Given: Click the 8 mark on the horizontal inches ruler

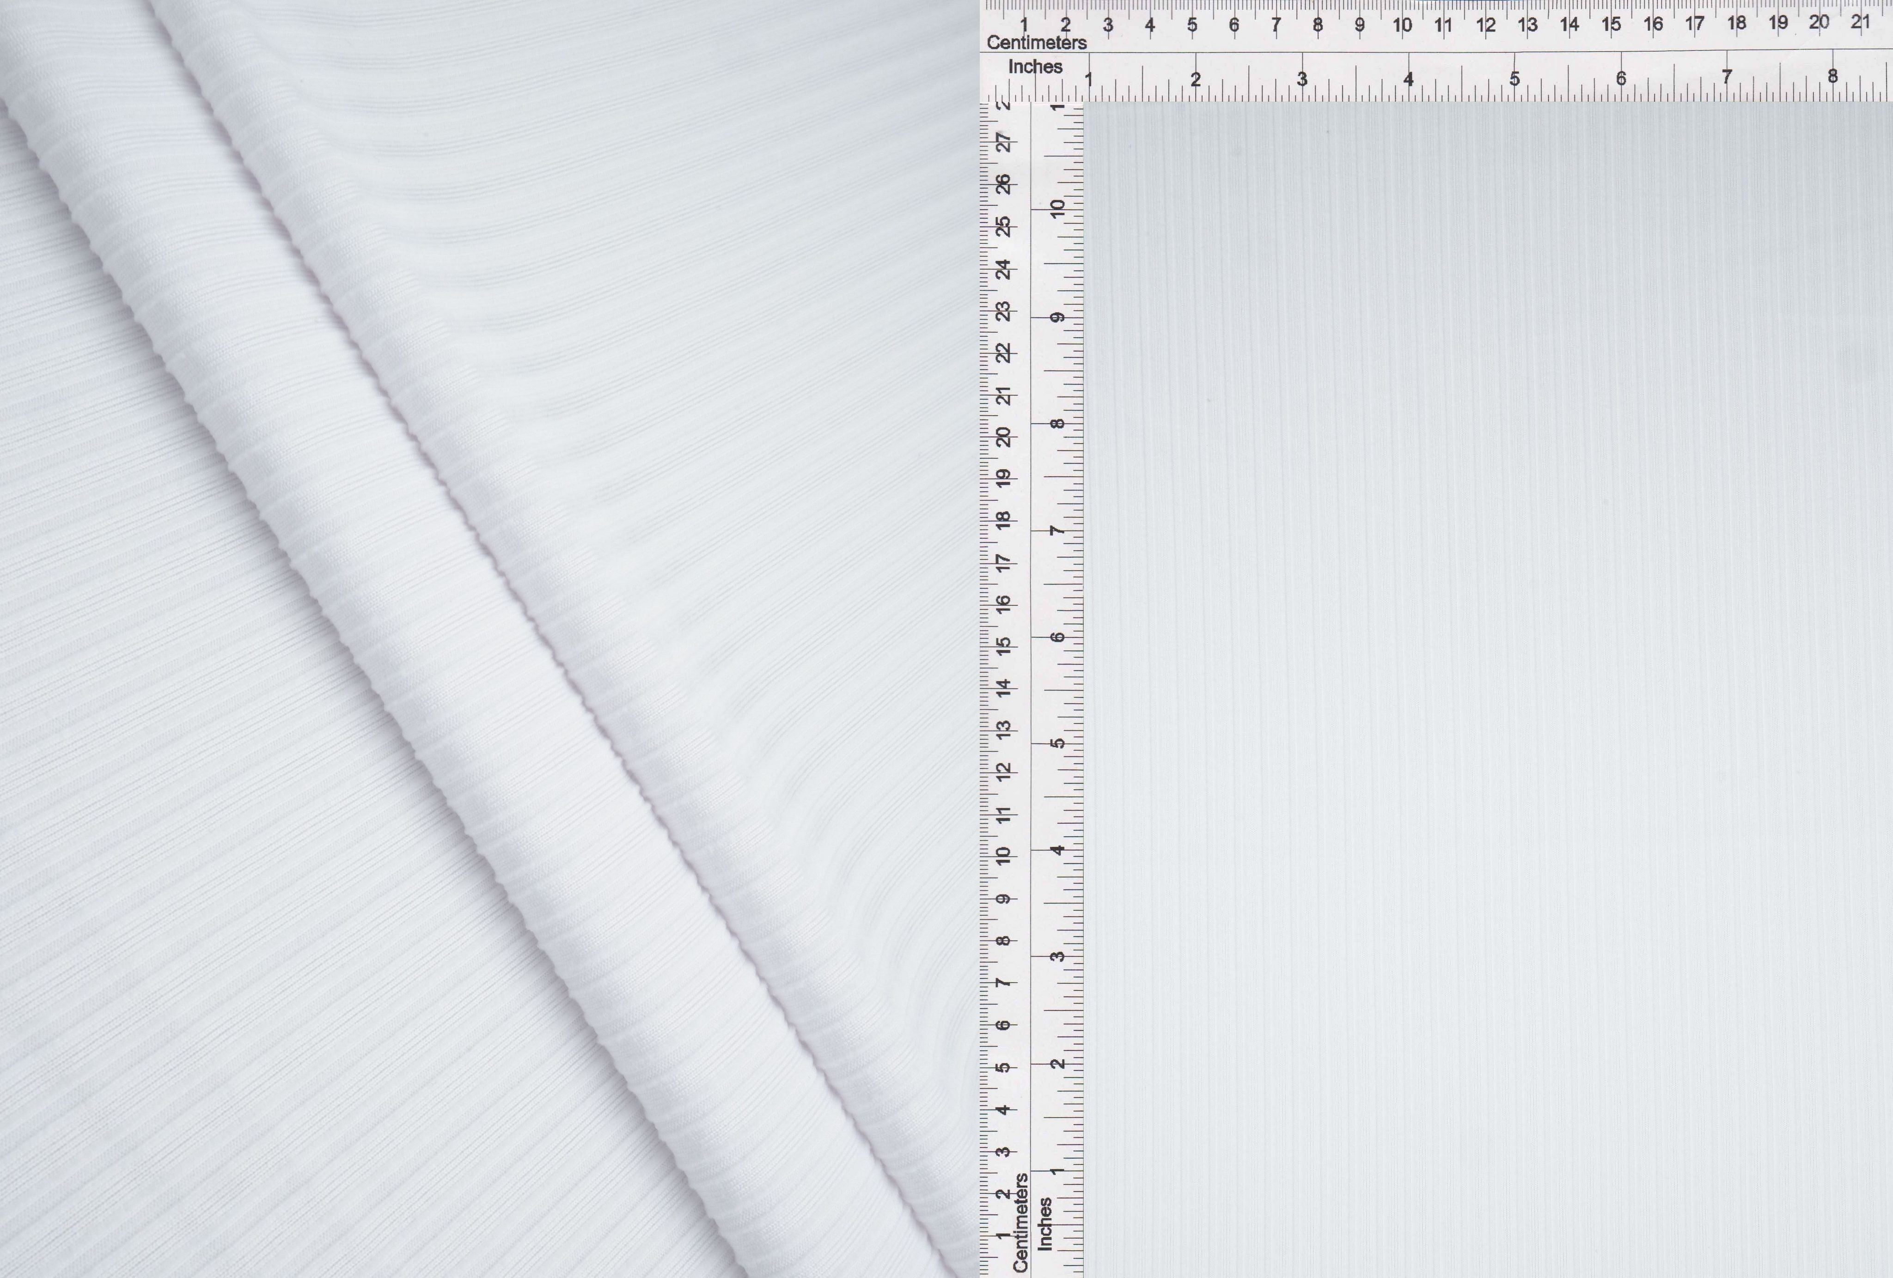Looking at the screenshot, I should click(1833, 77).
